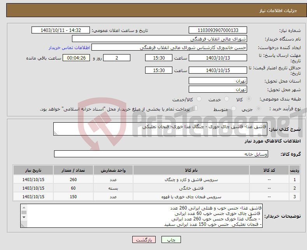Click the price validity time 15:30 field

tap(159, 70)
